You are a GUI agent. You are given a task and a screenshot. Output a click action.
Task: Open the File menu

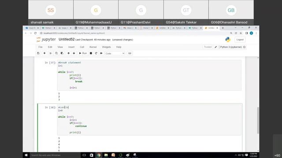41,47
